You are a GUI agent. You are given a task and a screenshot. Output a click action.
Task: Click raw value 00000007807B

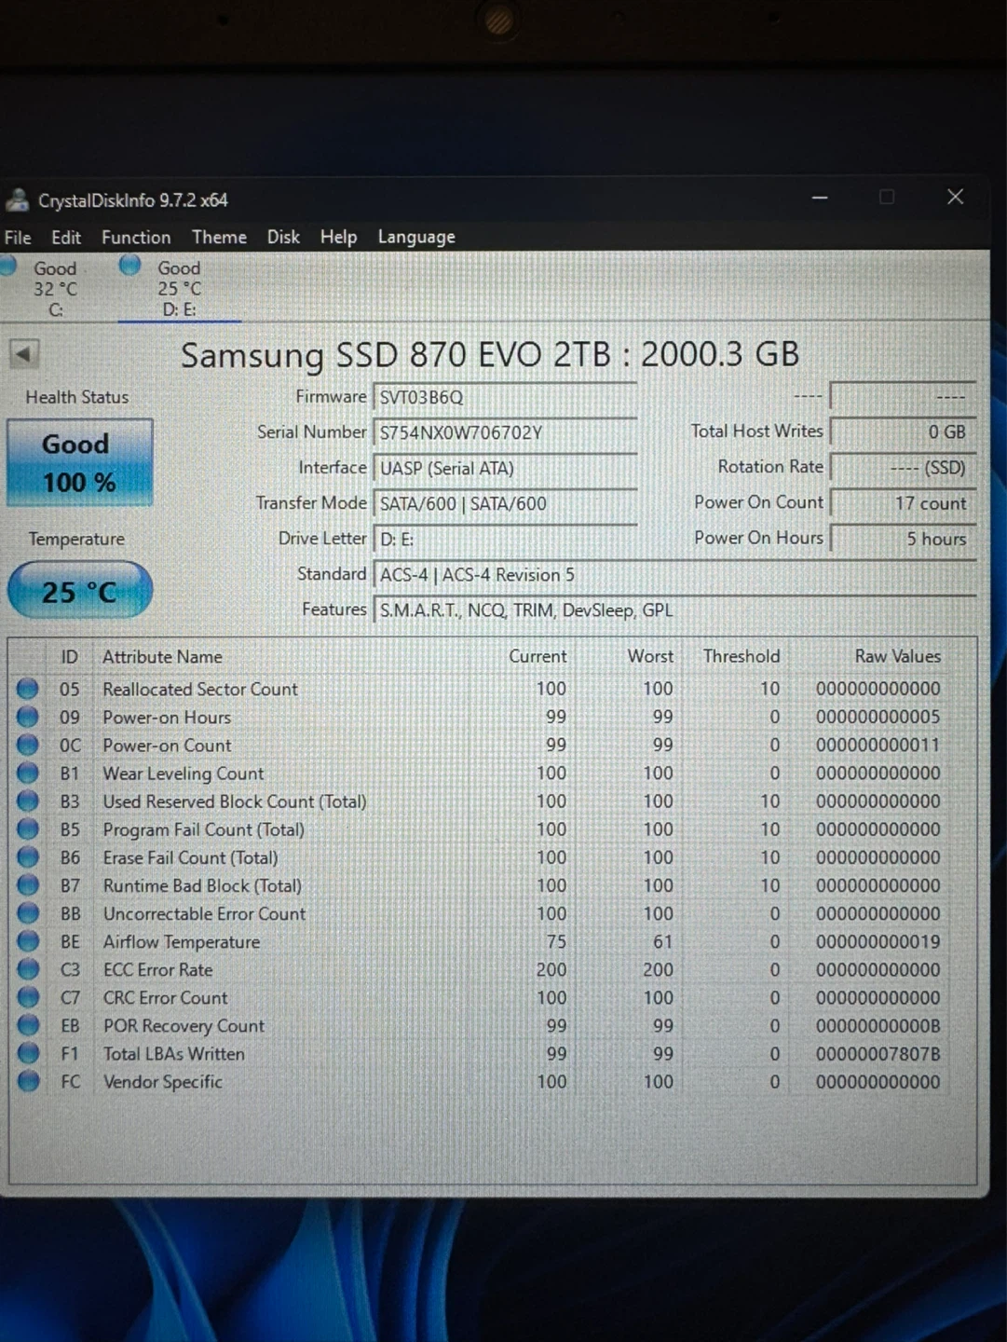point(878,1053)
